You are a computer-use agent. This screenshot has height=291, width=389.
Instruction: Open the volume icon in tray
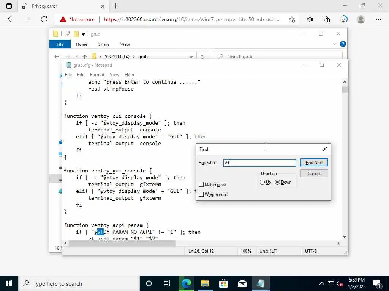(x=340, y=283)
